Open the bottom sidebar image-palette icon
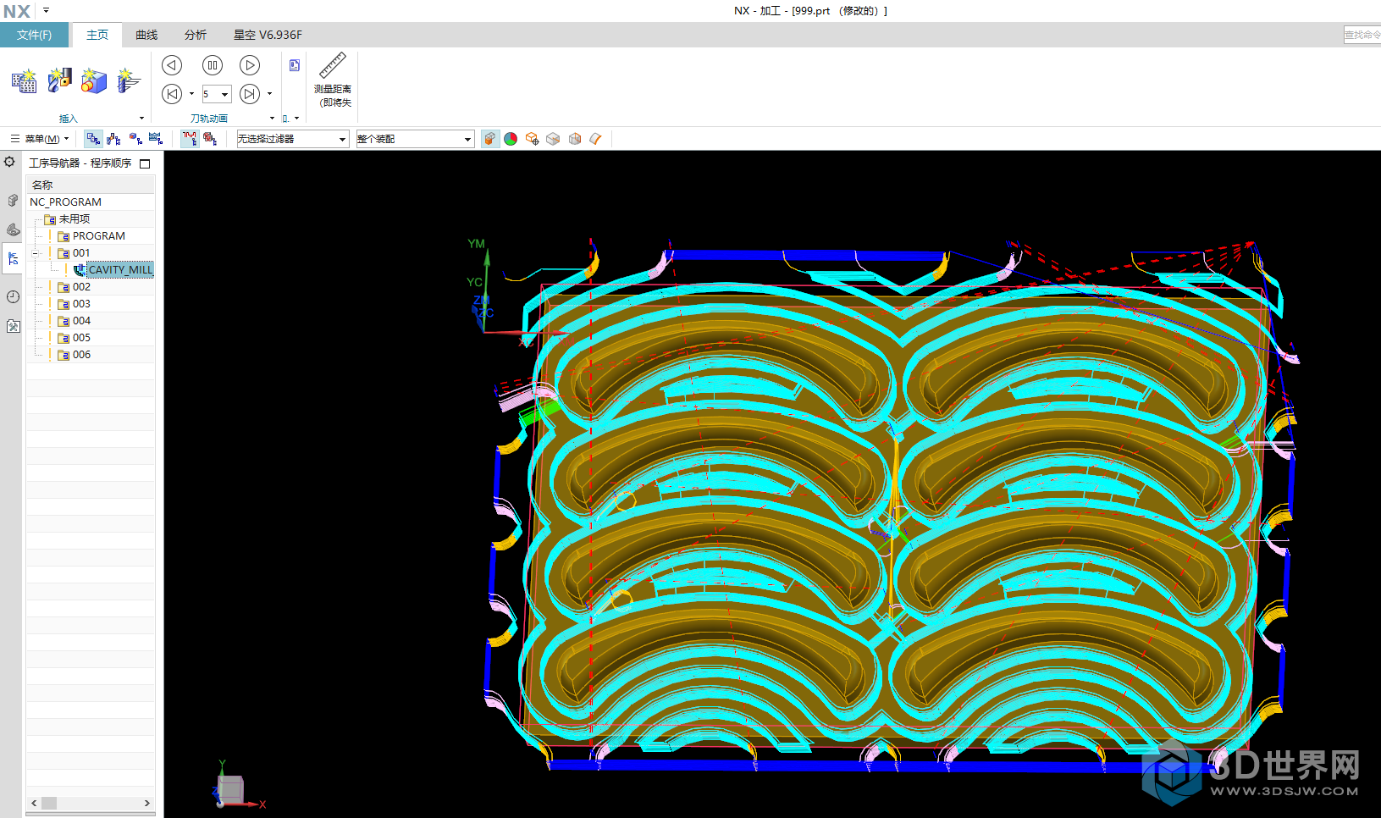1381x818 pixels. (x=13, y=326)
